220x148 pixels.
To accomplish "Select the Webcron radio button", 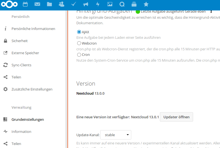I will (79, 43).
